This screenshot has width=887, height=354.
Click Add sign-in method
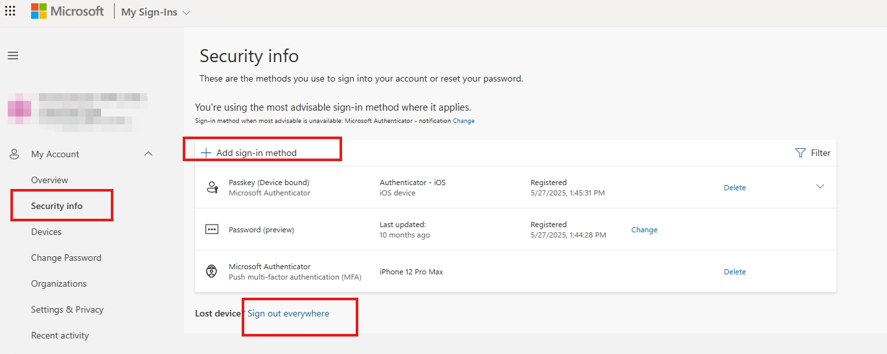pos(249,153)
